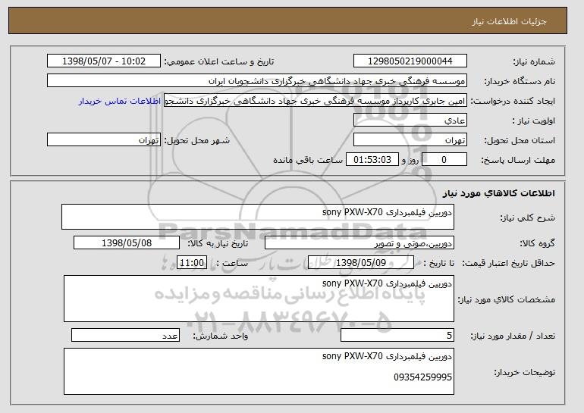Select the hour field showing 11:00

click(192, 263)
